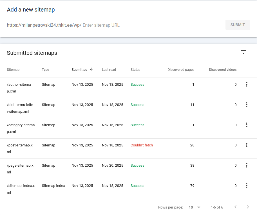Image resolution: width=257 pixels, height=215 pixels.
Task: Open more options for dict-terms-letter-sitemap.xml row
Action: click(x=247, y=105)
